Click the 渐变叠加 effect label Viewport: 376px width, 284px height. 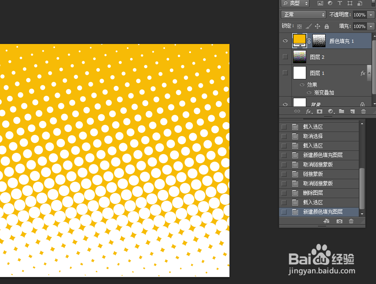point(324,92)
